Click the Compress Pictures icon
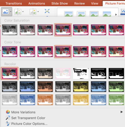Screen dimensions: 125x127 [x=47, y=11]
